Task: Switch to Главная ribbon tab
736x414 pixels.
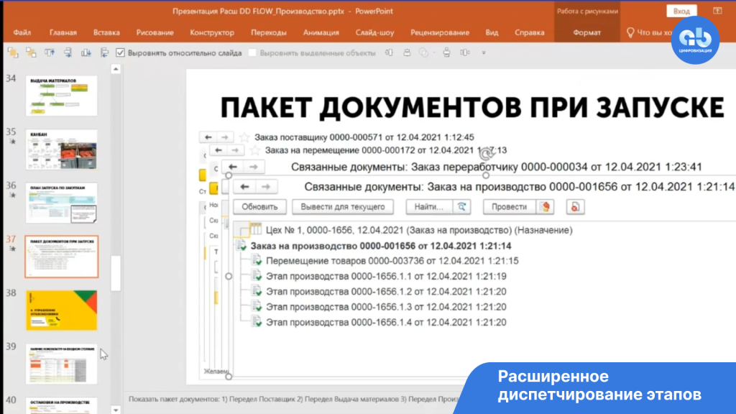Action: [63, 32]
